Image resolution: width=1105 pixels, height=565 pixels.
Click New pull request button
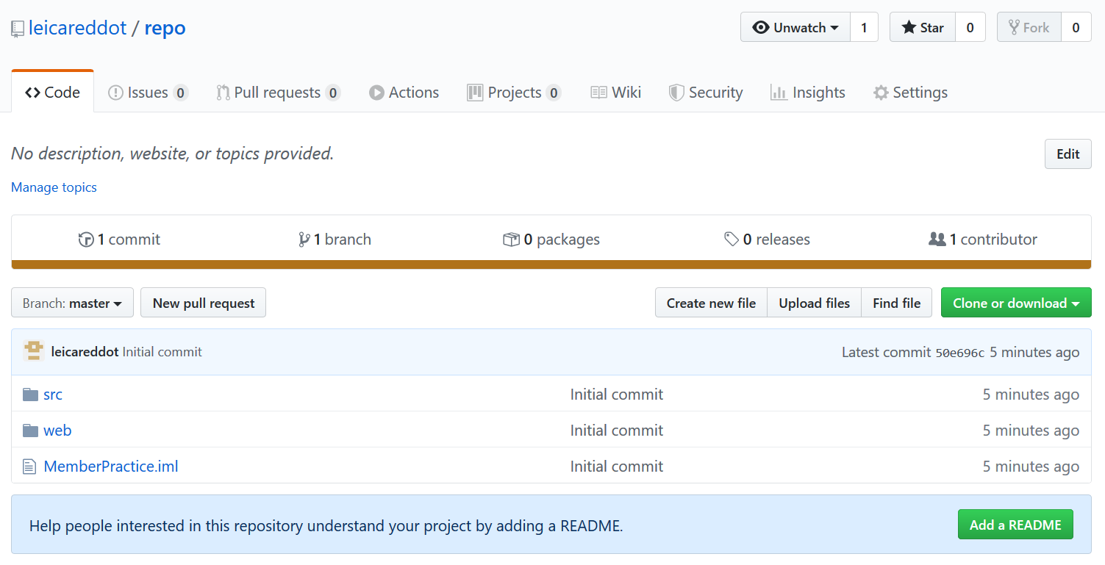click(x=204, y=303)
